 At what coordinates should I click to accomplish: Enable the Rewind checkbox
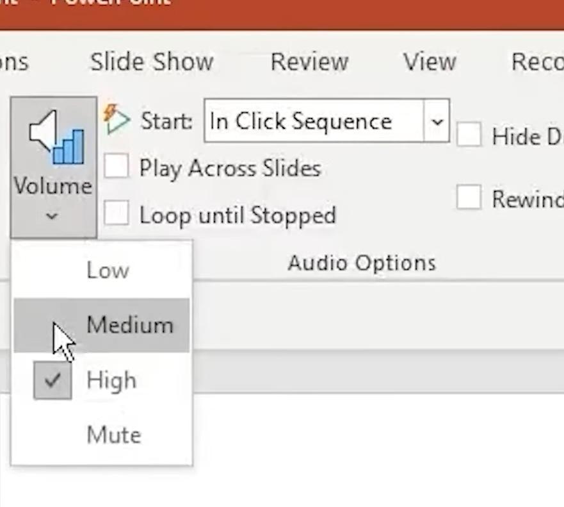[469, 198]
